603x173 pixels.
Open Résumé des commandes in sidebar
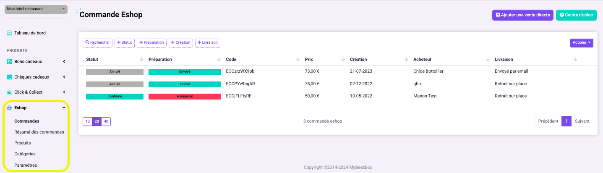click(x=39, y=132)
